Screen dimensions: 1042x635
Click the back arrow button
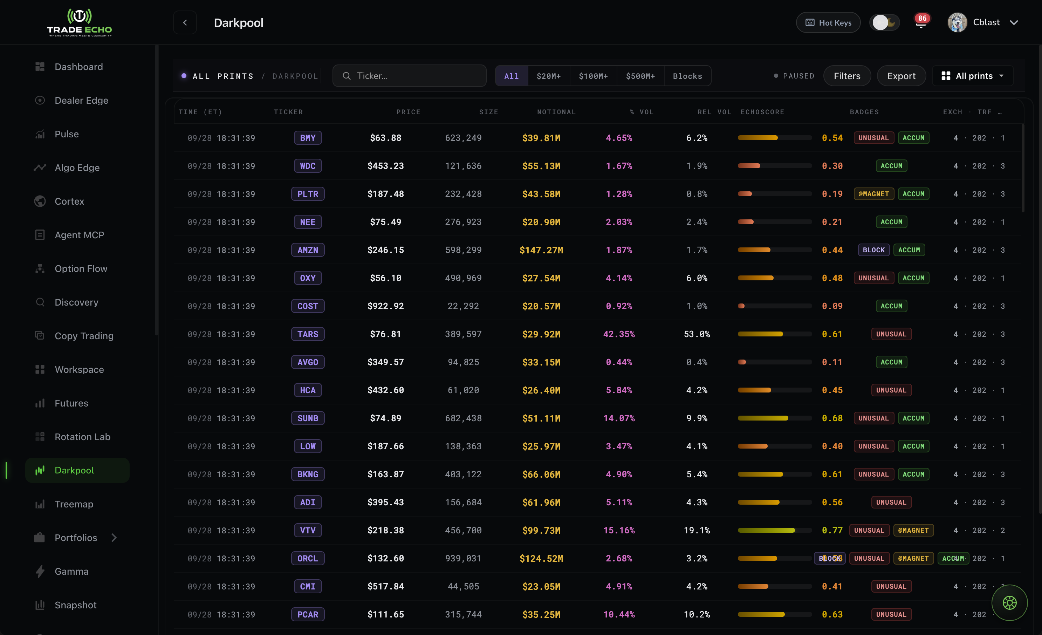coord(185,22)
